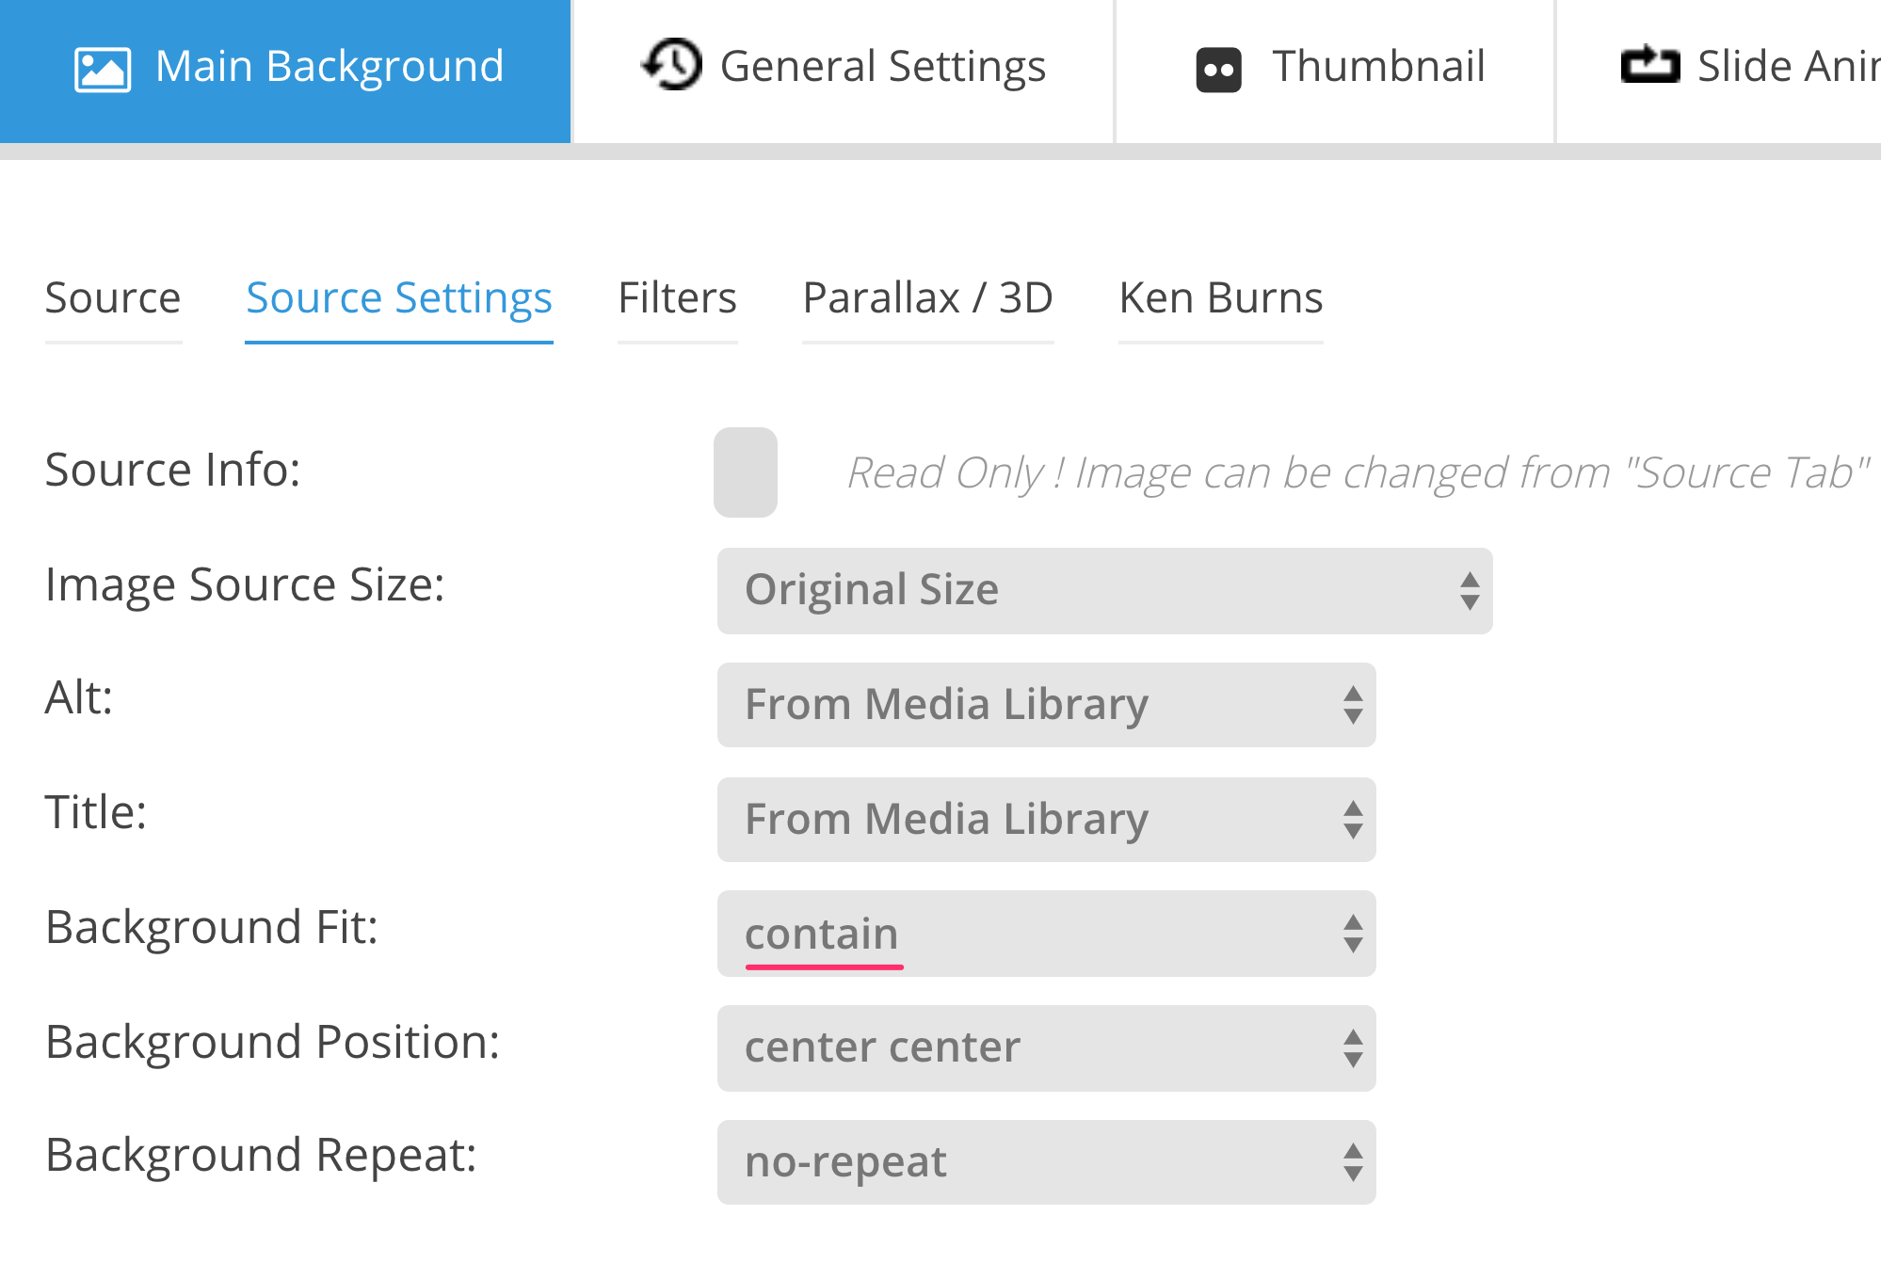Change Background Fit contain dropdown
This screenshot has height=1263, width=1881.
point(1047,934)
